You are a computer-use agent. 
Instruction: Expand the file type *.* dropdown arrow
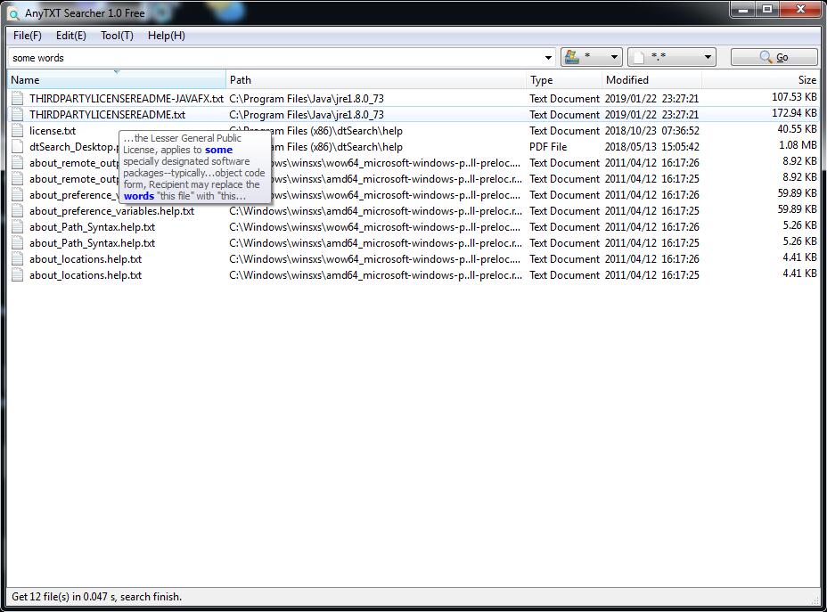(708, 57)
